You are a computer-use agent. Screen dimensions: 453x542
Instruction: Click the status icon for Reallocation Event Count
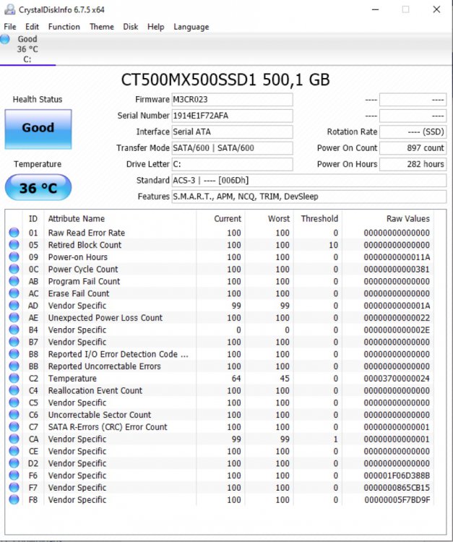point(14,391)
